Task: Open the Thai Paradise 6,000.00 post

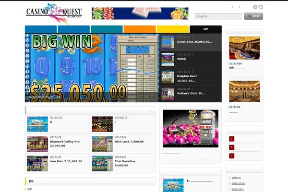Action: (x=125, y=163)
